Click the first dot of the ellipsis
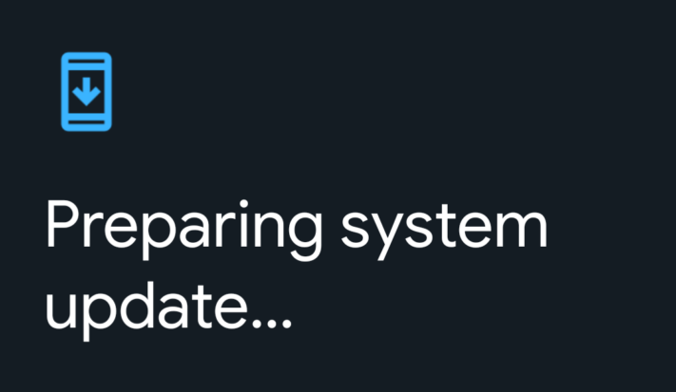This screenshot has height=392, width=676. 258,325
